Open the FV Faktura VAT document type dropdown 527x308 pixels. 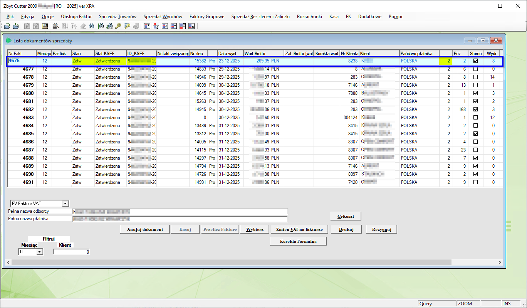point(65,204)
